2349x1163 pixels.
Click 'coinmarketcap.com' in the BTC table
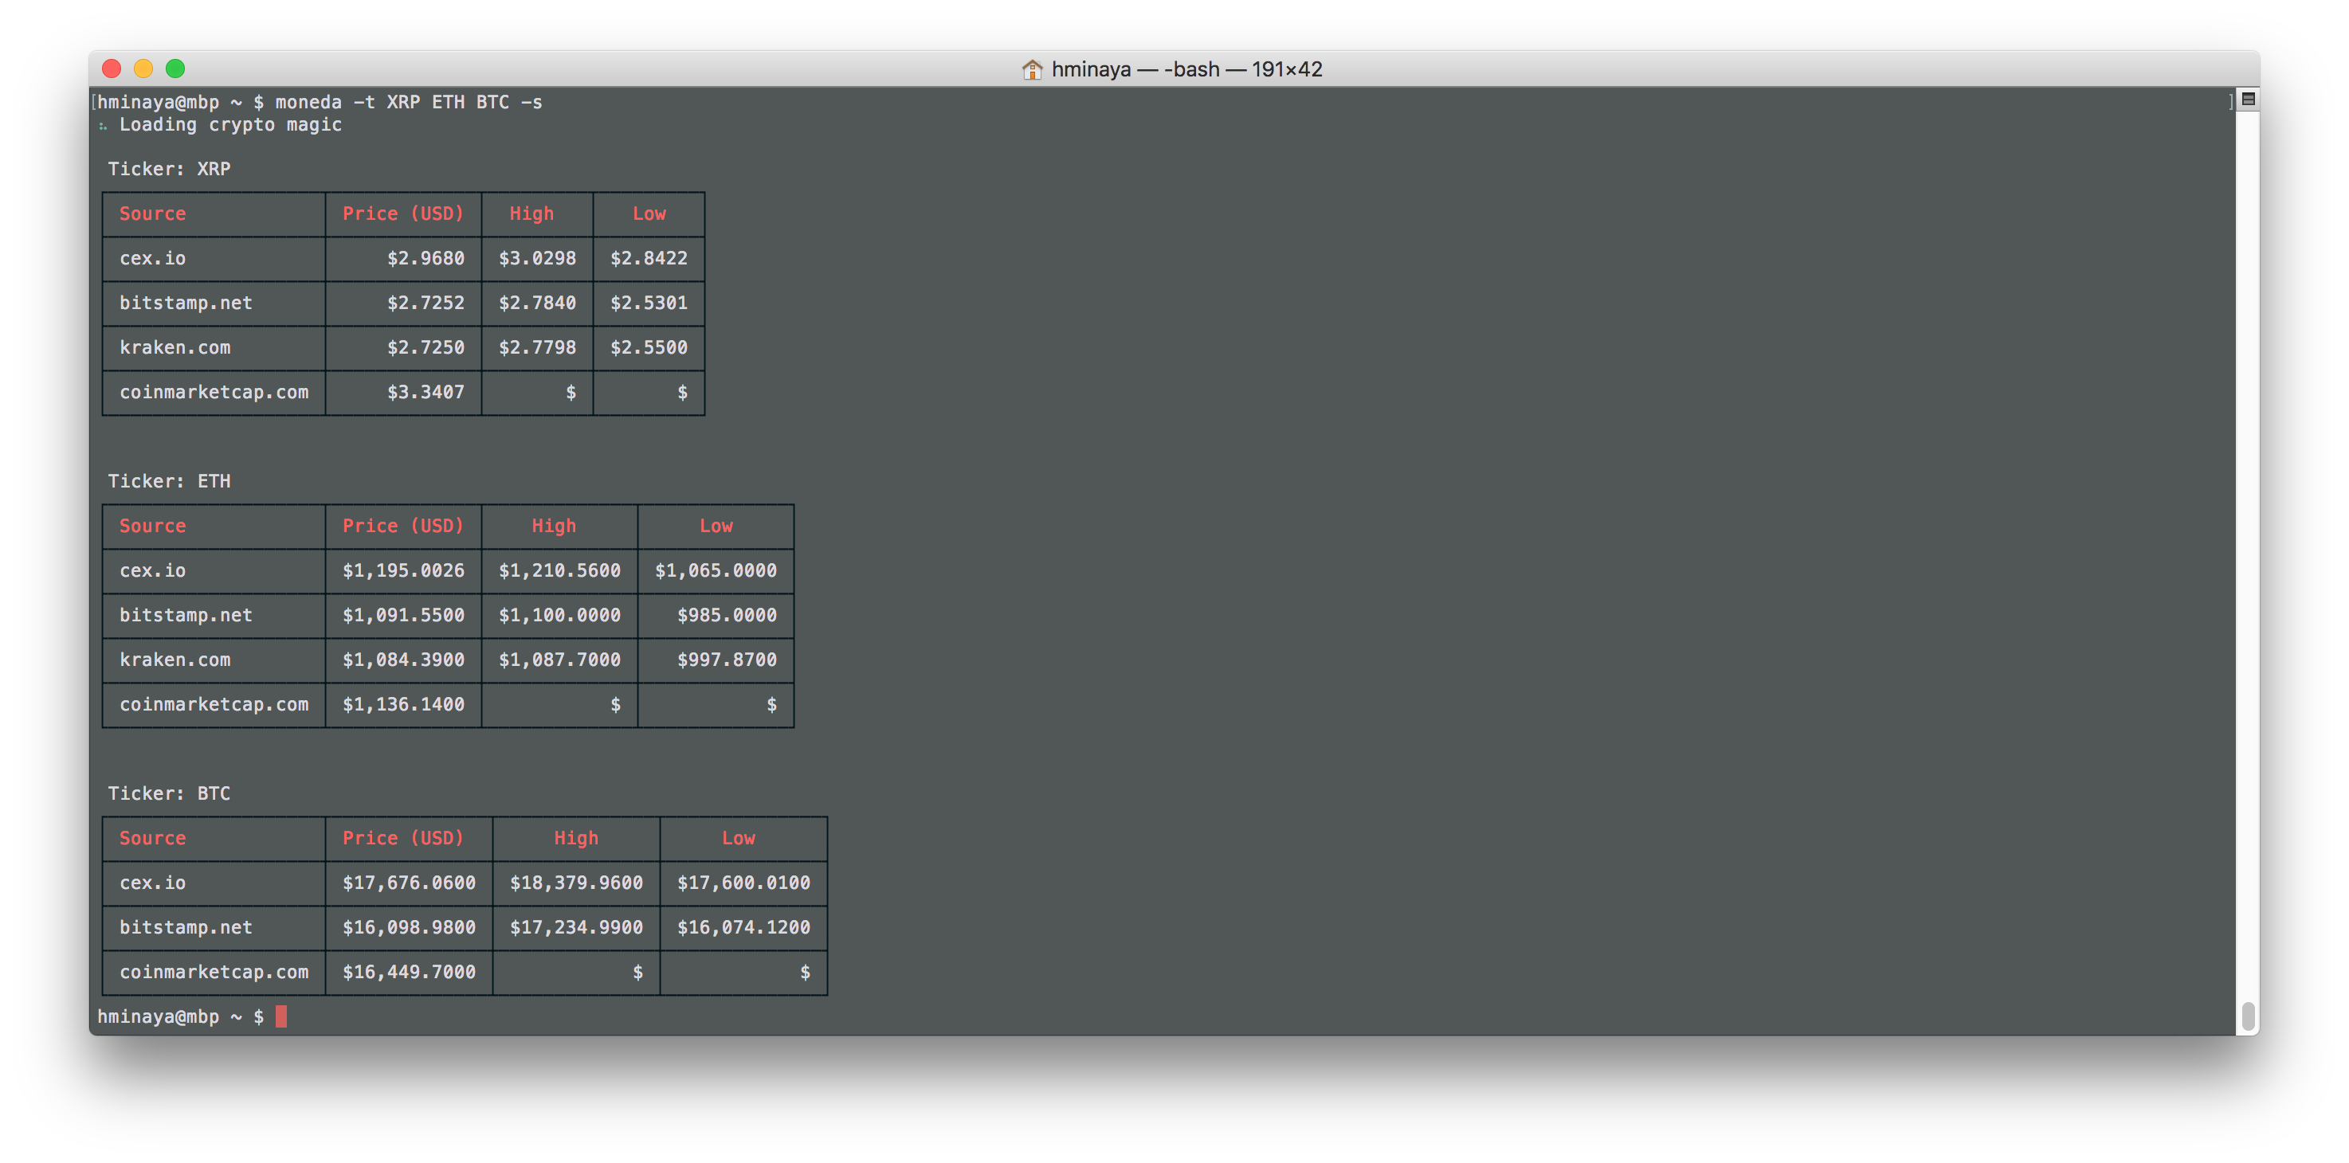(x=214, y=972)
